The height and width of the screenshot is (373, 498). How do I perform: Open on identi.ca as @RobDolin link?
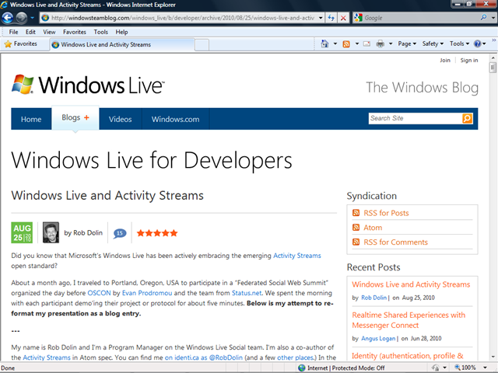point(203,357)
